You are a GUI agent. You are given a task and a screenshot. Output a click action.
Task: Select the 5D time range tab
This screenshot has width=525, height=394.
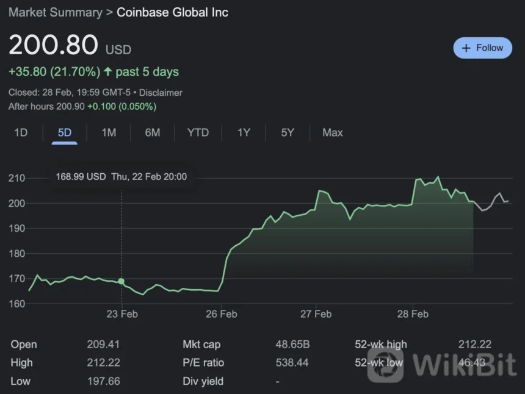click(x=64, y=132)
